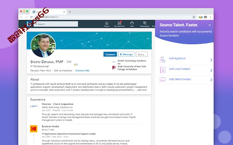Click State University of New York College text
This screenshot has width=233, height=145.
[x=132, y=68]
